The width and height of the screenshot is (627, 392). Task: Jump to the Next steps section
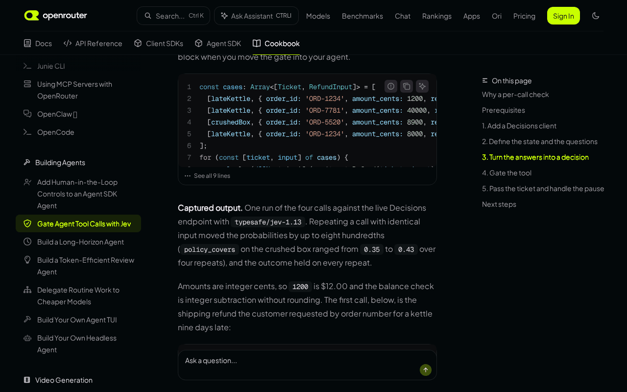[x=499, y=204]
